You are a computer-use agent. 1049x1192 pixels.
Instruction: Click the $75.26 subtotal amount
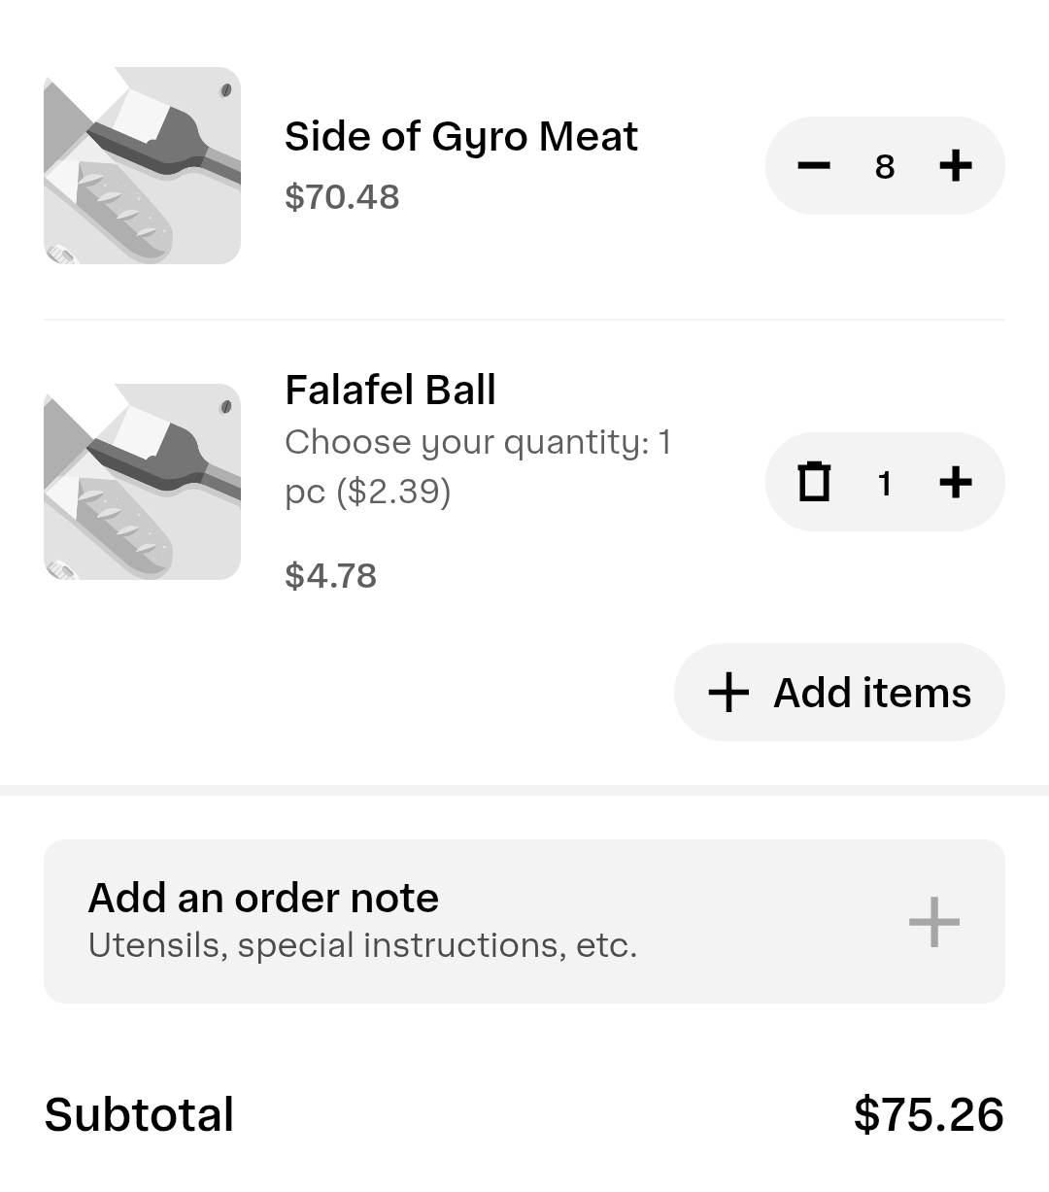coord(929,1114)
